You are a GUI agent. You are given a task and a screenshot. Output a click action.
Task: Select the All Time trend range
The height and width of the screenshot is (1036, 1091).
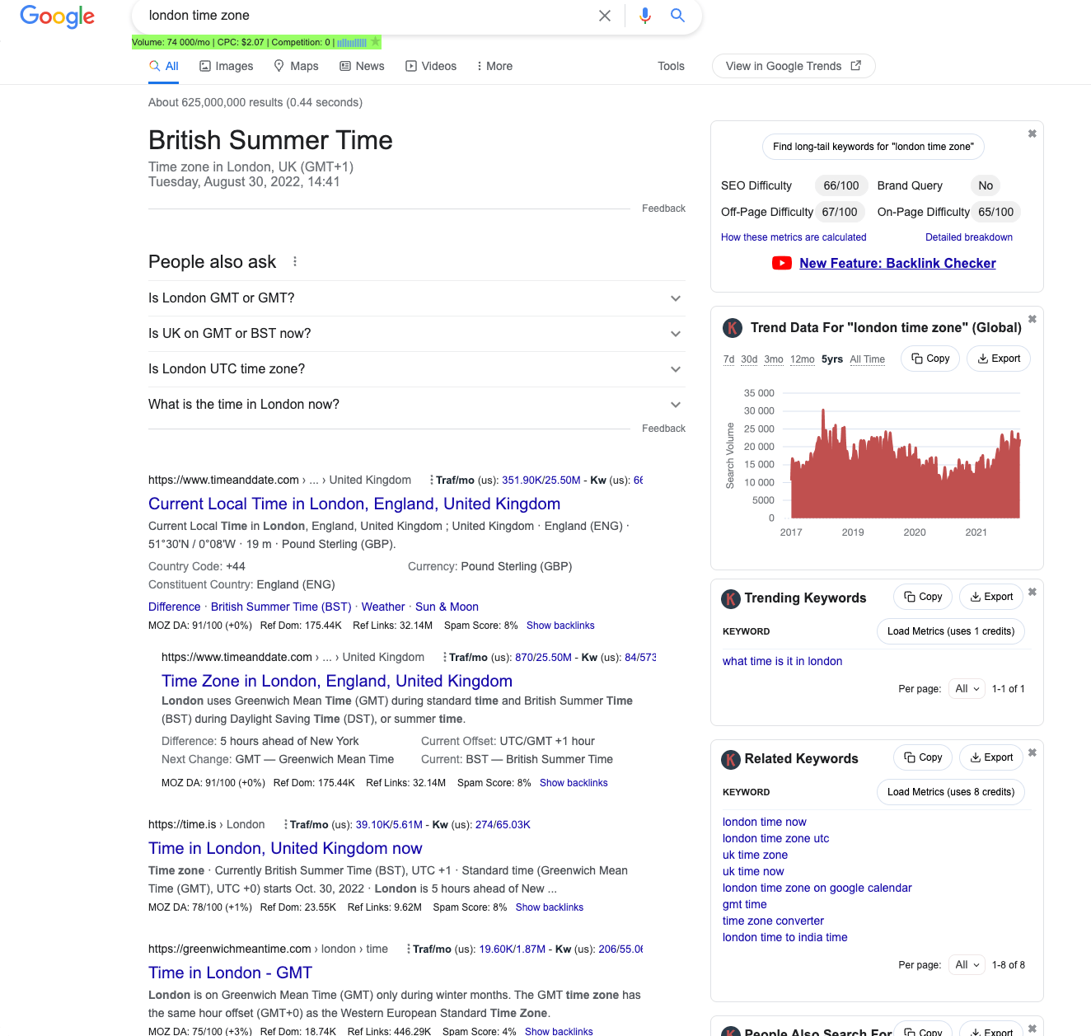pos(868,359)
